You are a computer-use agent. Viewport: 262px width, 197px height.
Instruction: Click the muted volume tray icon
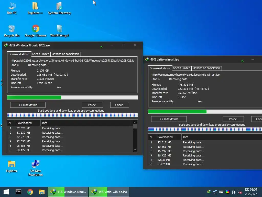[239, 192]
